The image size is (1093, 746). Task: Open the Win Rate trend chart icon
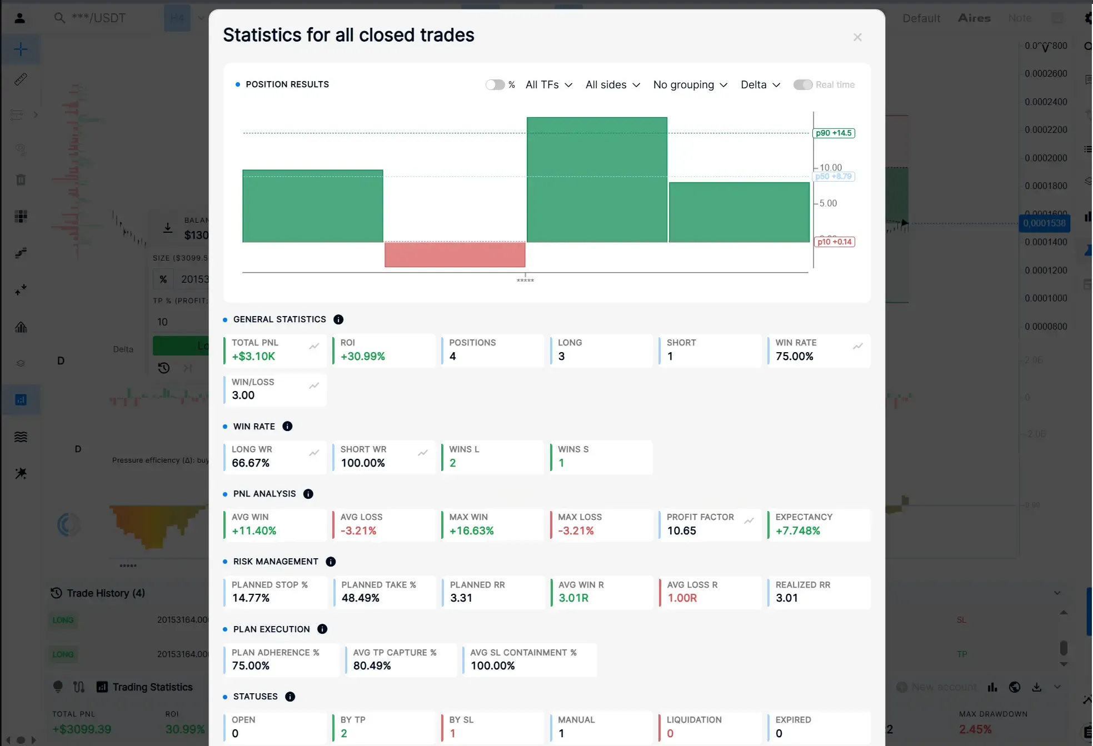click(x=858, y=346)
